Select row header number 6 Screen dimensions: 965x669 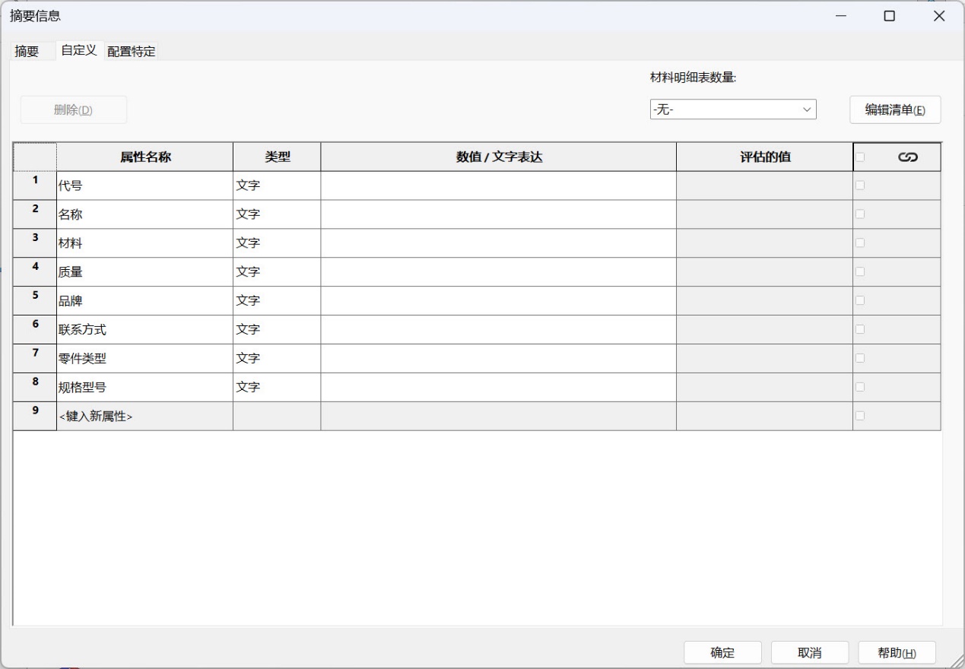[x=35, y=329]
